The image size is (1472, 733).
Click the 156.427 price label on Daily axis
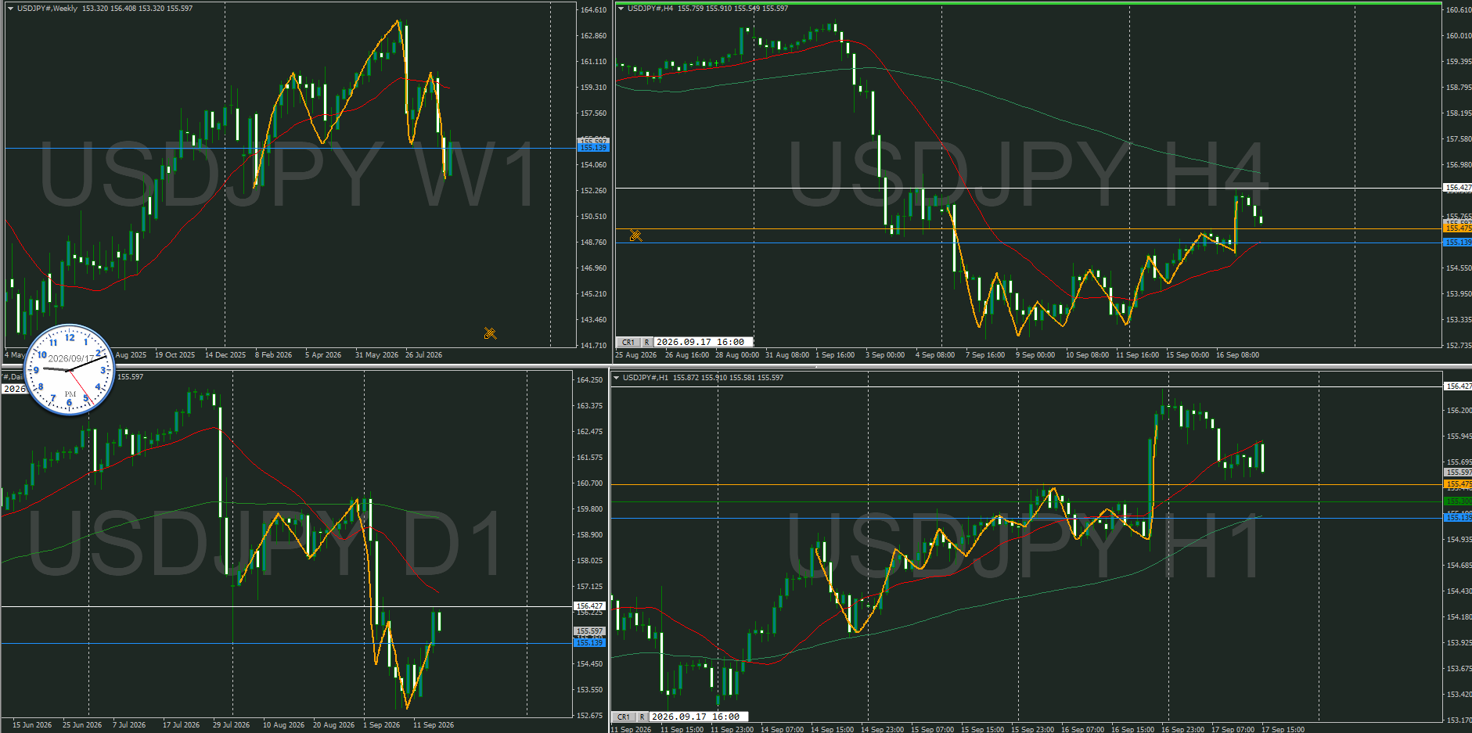589,606
